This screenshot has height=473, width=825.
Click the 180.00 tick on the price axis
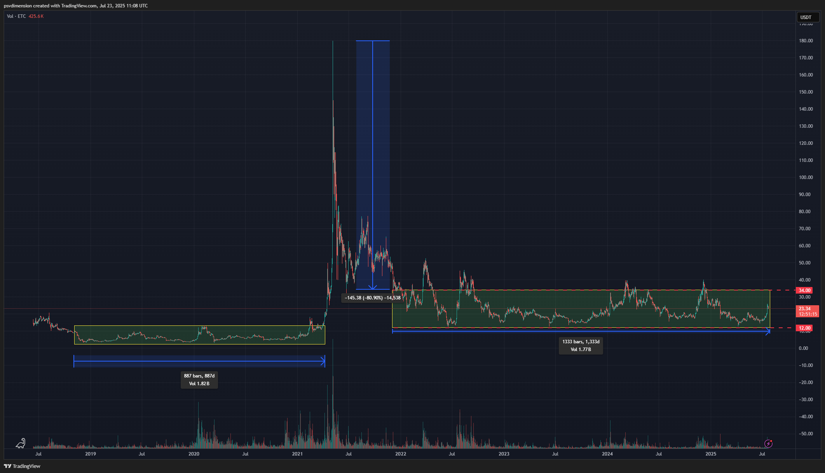[x=806, y=41]
